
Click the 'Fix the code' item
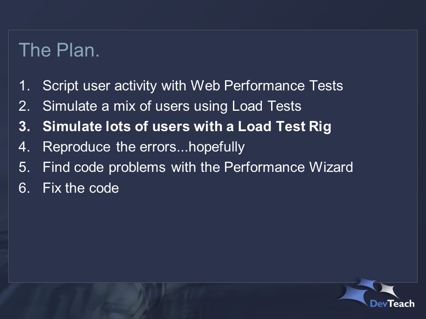pyautogui.click(x=81, y=188)
